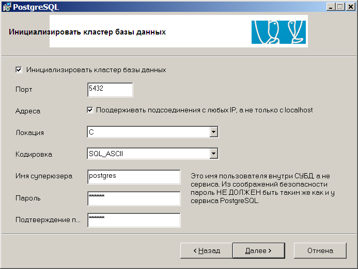
Task: Click the PostgreSQL installer icon in title bar
Action: pyautogui.click(x=7, y=7)
